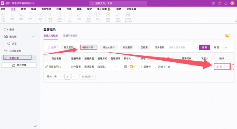Viewport: 237px width, 129px height.
Task: Click the table scrollbar down arrow
Action: 233,69
